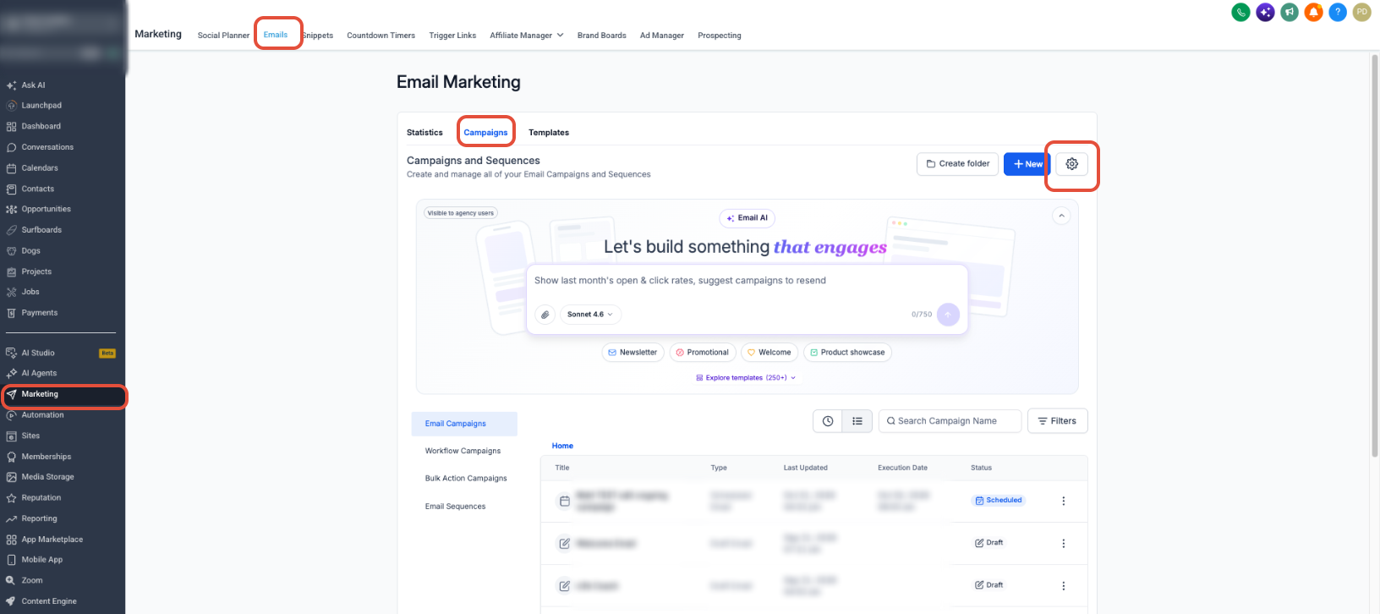Click the blue New button
This screenshot has width=1380, height=614.
[1027, 164]
